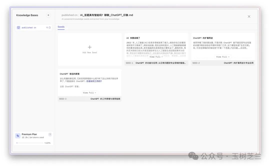The width and height of the screenshot is (270, 167).
Task: Select SEED-2 label
Action: 196,63
